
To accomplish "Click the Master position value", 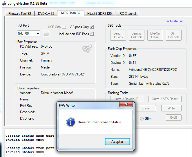I will (x=46, y=67).
